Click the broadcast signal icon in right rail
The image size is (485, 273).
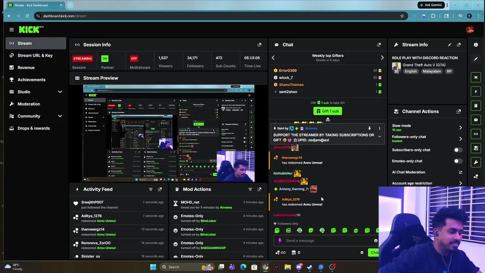coord(476,134)
